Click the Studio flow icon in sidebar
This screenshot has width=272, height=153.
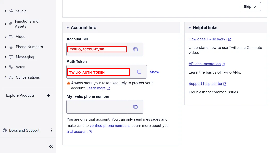click(11, 11)
